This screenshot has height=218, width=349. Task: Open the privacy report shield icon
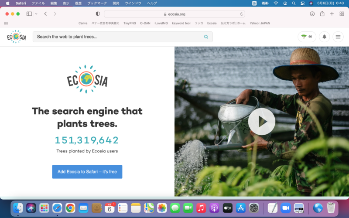98,14
